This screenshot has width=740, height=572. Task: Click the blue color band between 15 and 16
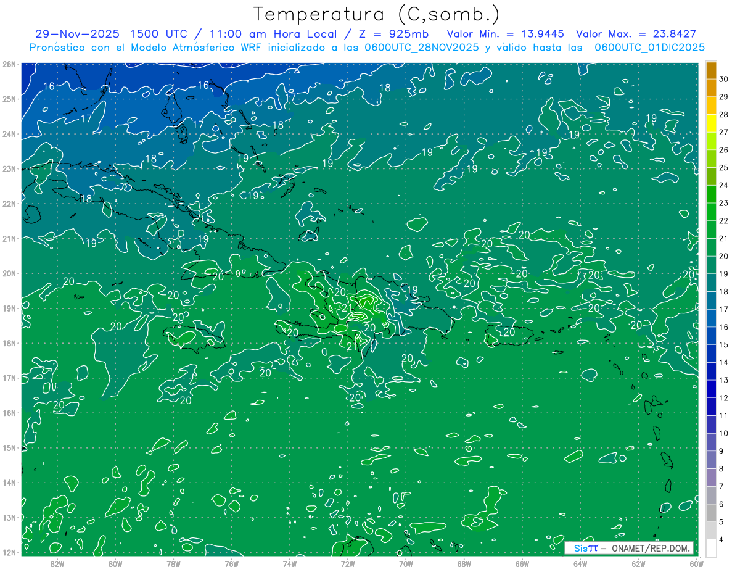(711, 336)
